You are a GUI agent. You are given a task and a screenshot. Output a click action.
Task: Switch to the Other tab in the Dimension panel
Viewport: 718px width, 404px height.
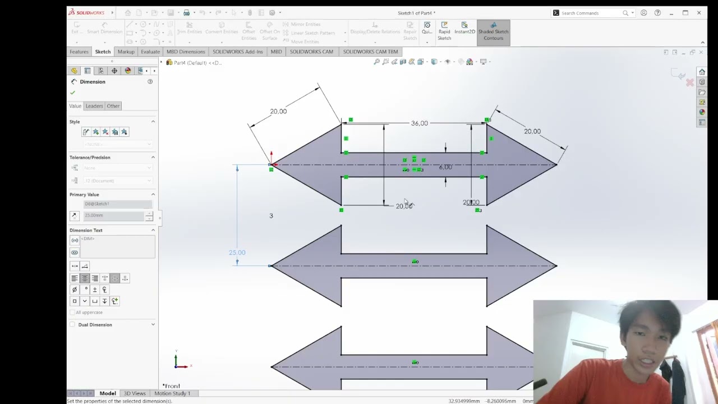[x=113, y=106]
